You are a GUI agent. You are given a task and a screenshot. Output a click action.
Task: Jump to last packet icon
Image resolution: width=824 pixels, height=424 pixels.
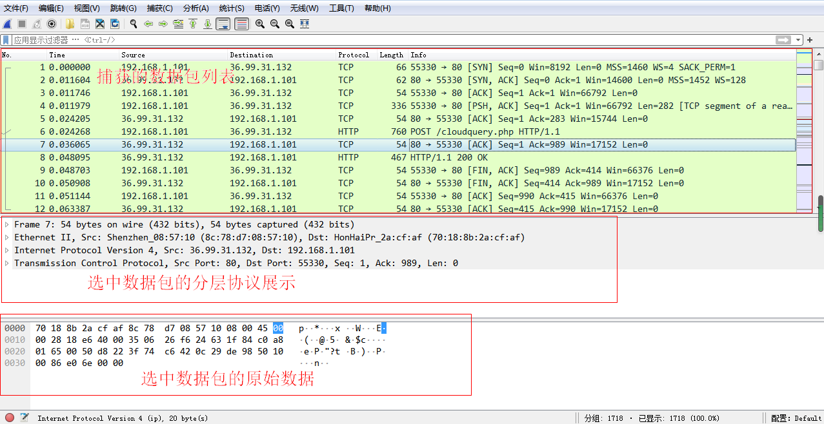click(207, 24)
